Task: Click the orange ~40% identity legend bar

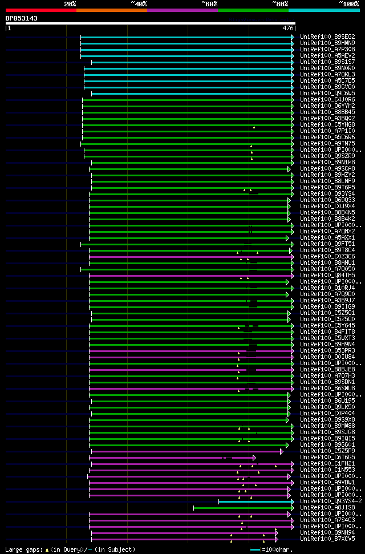Action: [112, 10]
